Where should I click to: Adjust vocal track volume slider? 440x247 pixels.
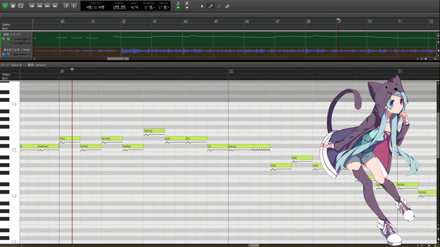click(24, 39)
